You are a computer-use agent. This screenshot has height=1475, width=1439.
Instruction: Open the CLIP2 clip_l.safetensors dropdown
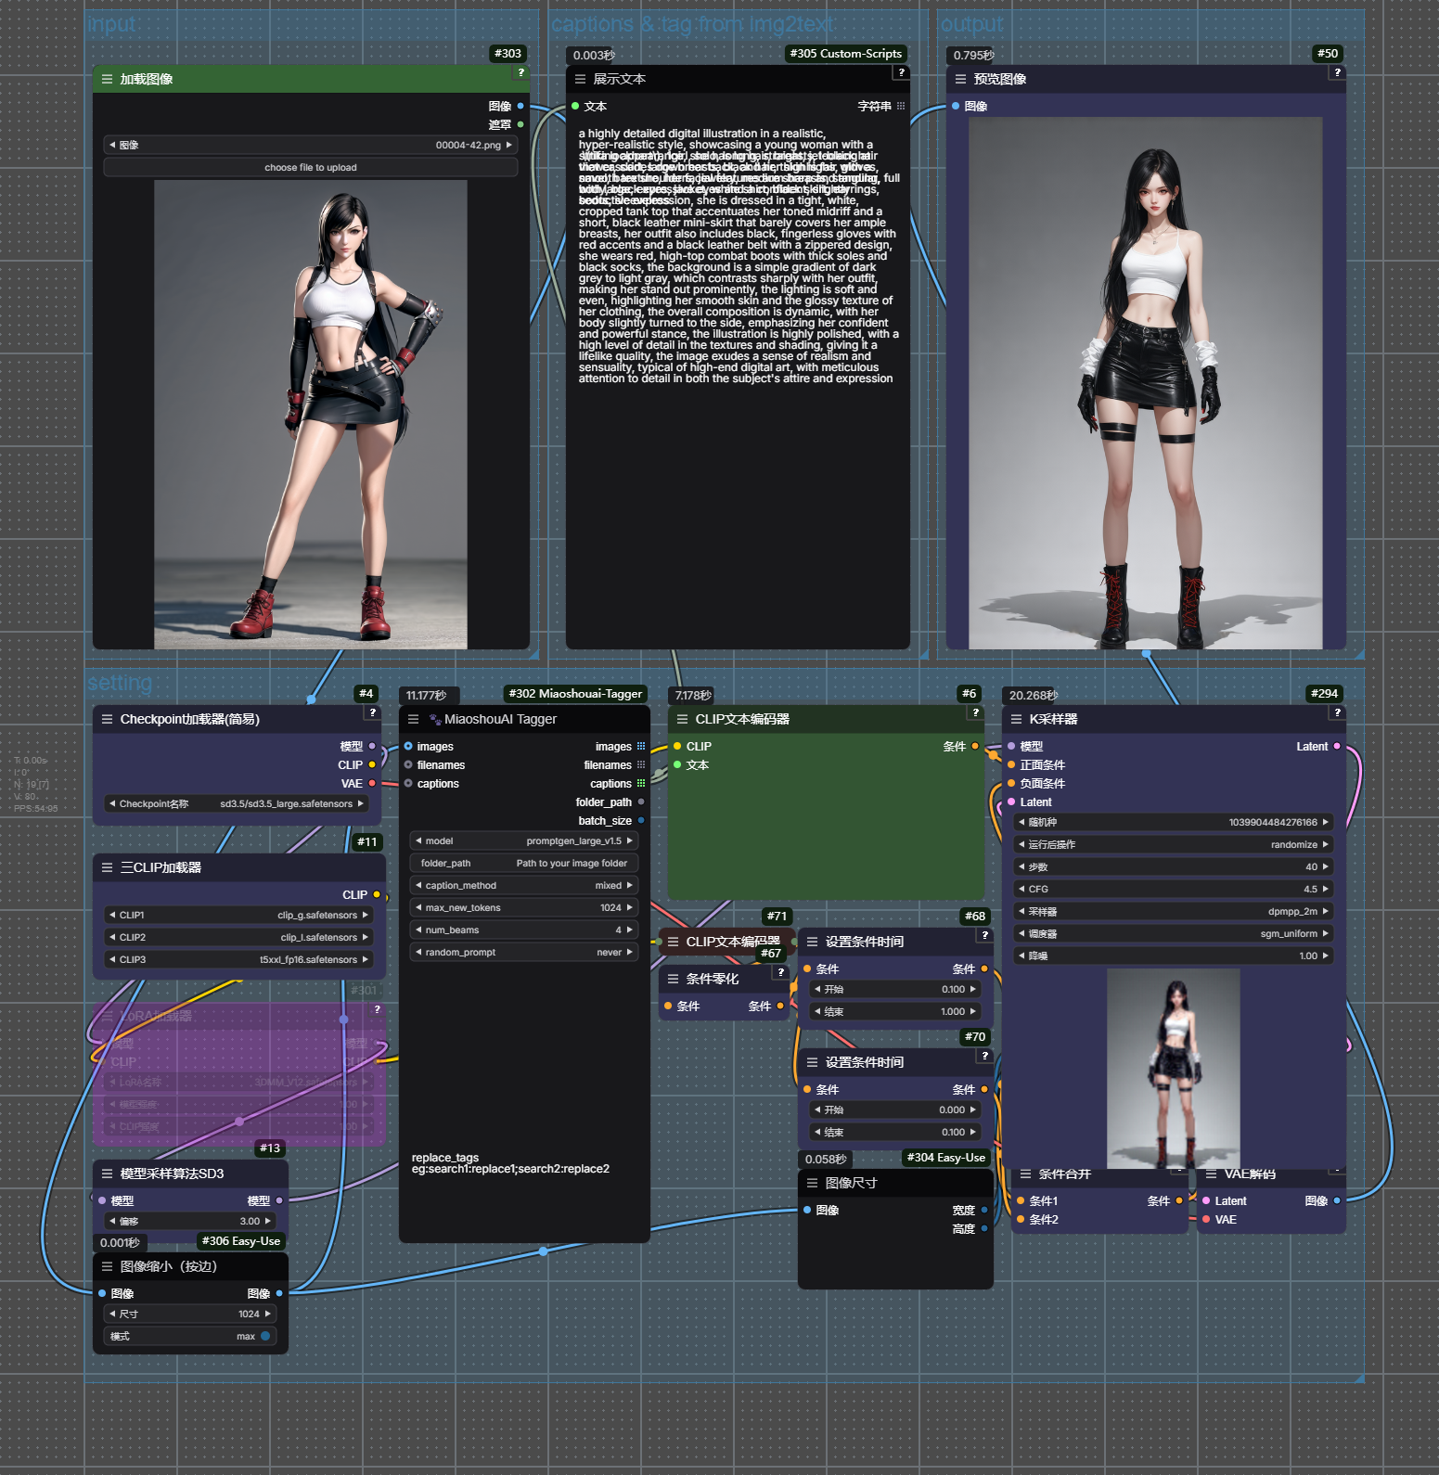tap(239, 938)
